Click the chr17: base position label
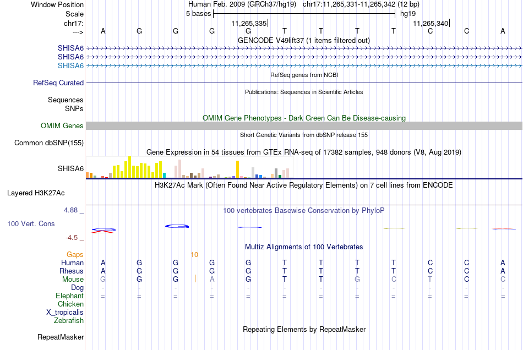The height and width of the screenshot is (350, 523). (x=73, y=23)
